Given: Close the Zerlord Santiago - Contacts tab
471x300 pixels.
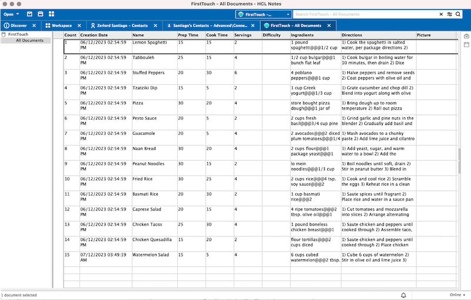Looking at the screenshot, I should (x=155, y=25).
